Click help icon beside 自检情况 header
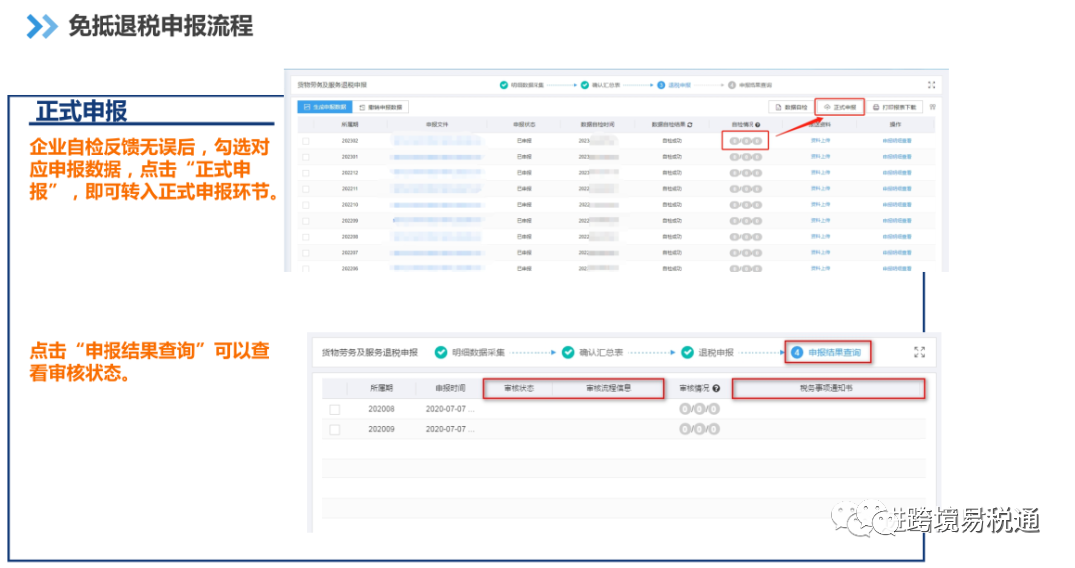This screenshot has height=568, width=1075. click(757, 124)
